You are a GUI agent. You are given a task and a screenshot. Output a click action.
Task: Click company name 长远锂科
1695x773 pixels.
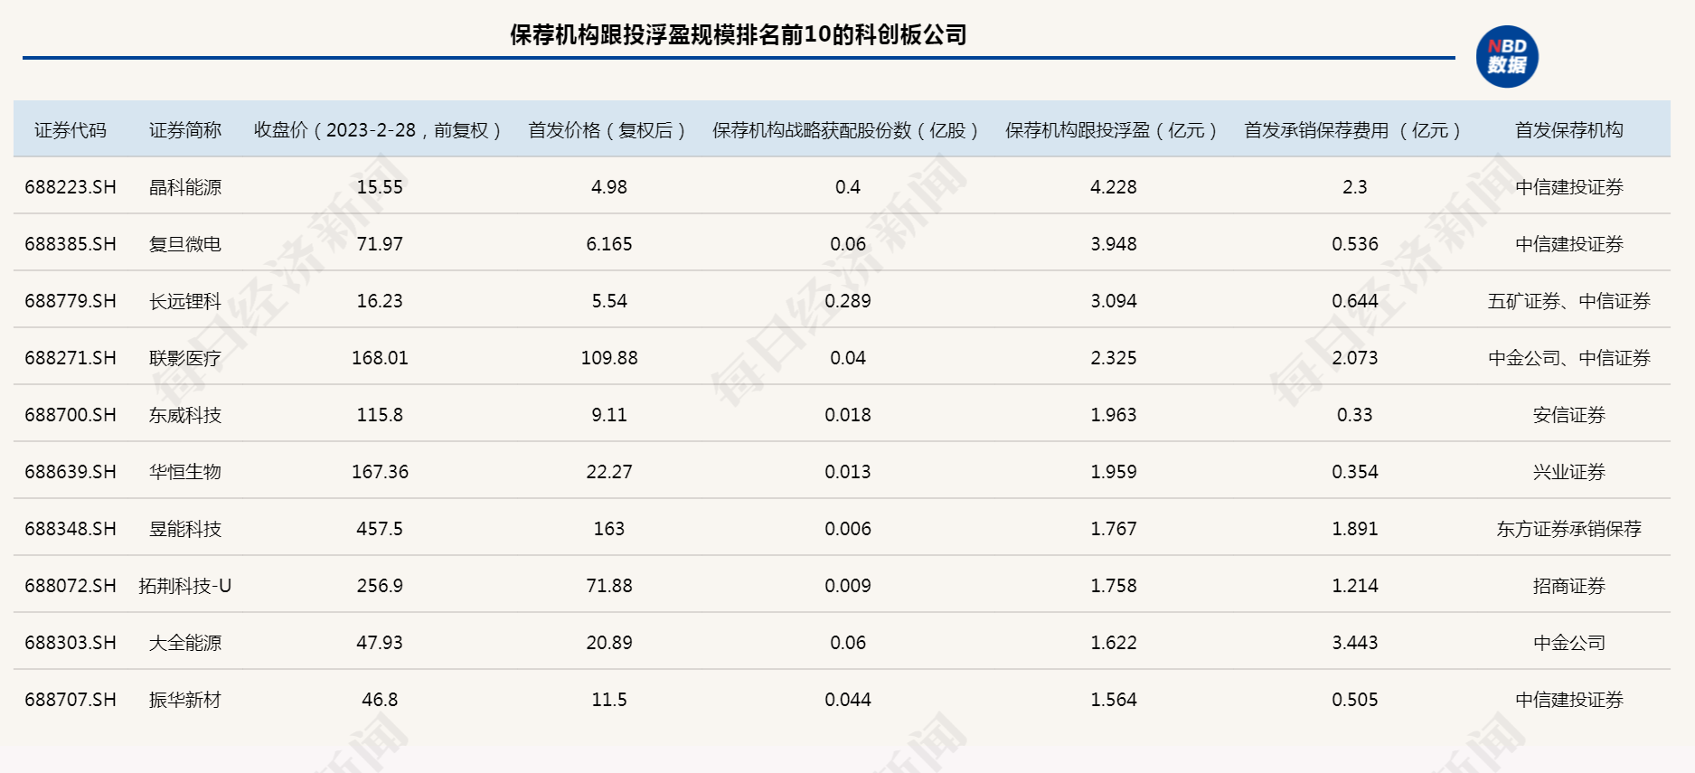[x=185, y=301]
